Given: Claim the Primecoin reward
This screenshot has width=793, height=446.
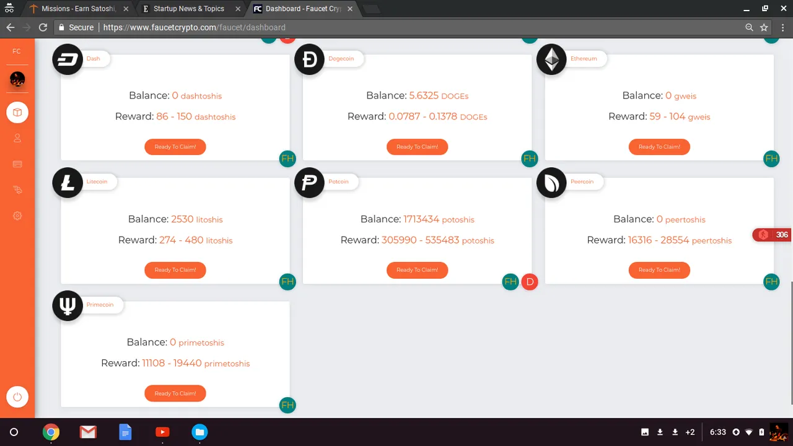Looking at the screenshot, I should [175, 393].
